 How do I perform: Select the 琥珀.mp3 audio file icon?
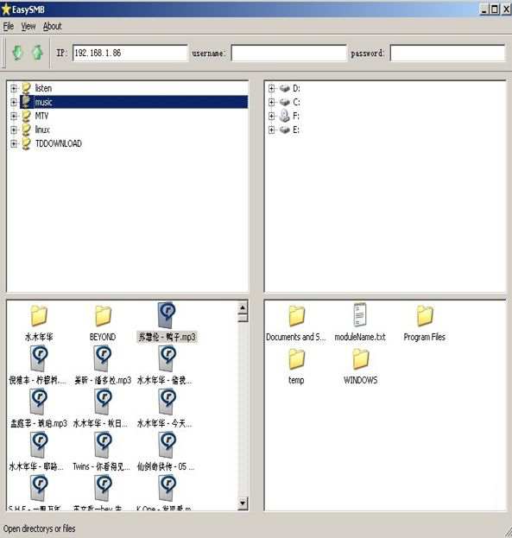coord(39,402)
